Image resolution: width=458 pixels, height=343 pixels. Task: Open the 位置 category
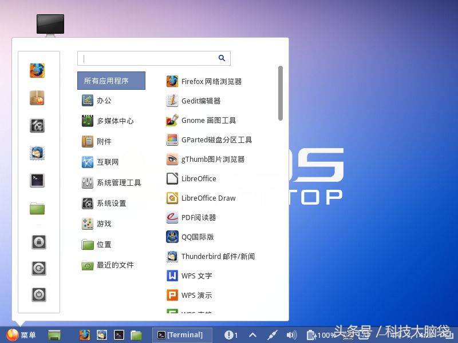coord(97,245)
